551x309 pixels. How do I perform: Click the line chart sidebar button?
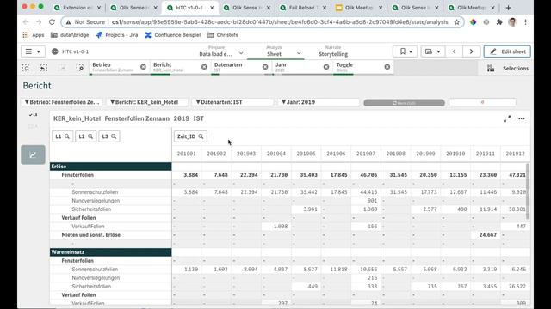click(x=33, y=154)
